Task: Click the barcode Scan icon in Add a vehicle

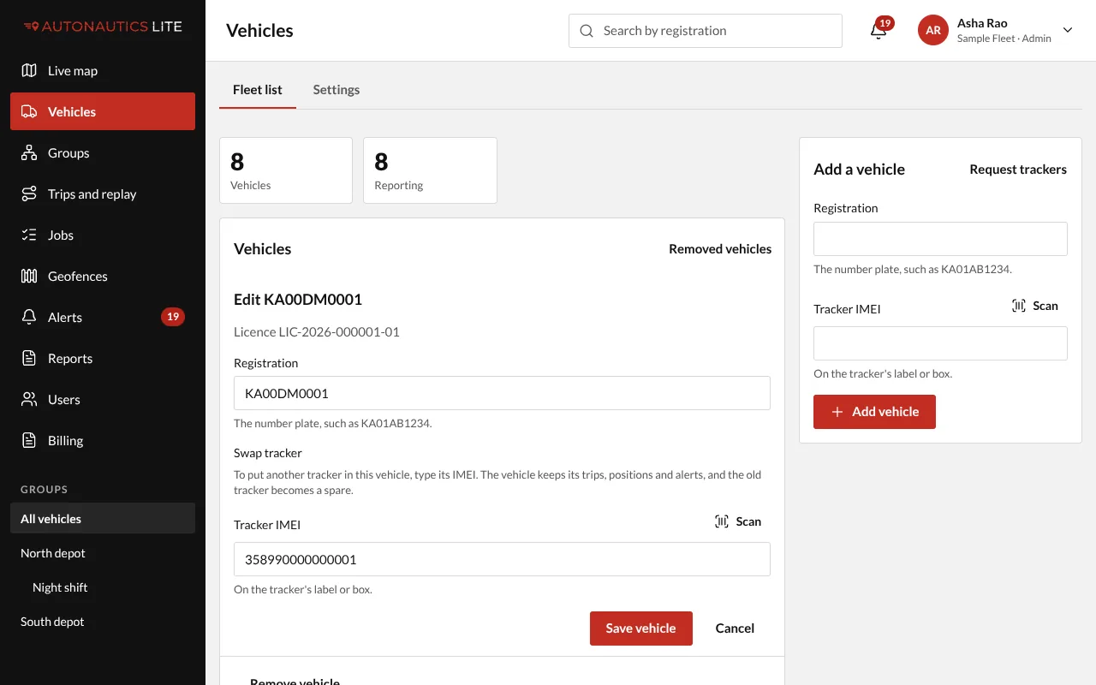Action: [x=1019, y=306]
